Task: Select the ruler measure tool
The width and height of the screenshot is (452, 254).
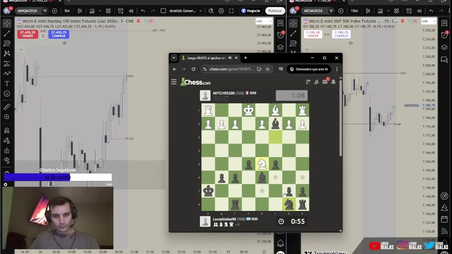Action: click(7, 107)
